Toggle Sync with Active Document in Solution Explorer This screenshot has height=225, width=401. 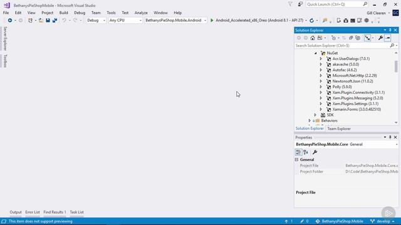click(x=344, y=38)
